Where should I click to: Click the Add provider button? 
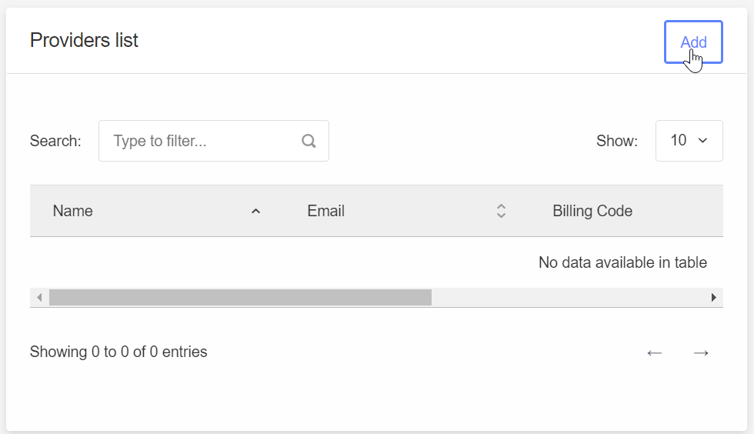[x=693, y=42]
